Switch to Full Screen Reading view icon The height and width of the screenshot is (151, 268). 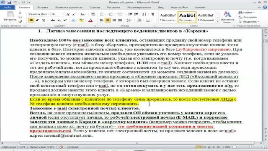(x=204, y=147)
